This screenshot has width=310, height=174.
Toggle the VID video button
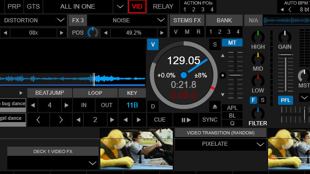(137, 6)
